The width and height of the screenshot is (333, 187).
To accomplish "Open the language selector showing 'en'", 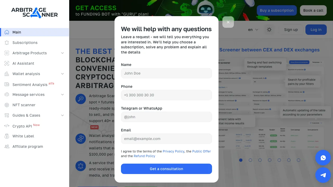I will [x=253, y=30].
